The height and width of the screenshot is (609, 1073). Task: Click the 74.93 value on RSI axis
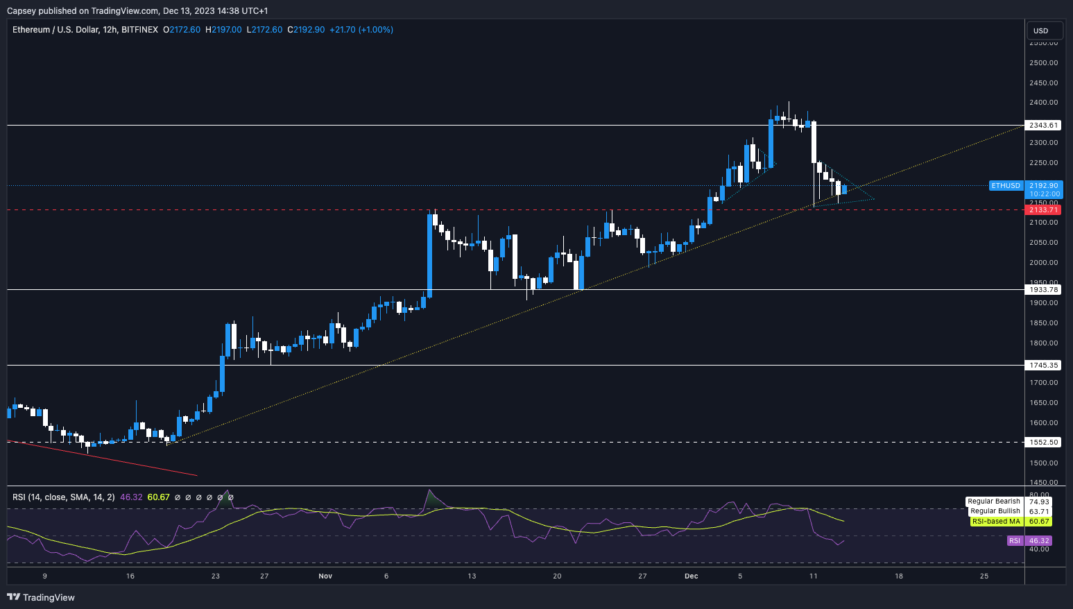1039,501
